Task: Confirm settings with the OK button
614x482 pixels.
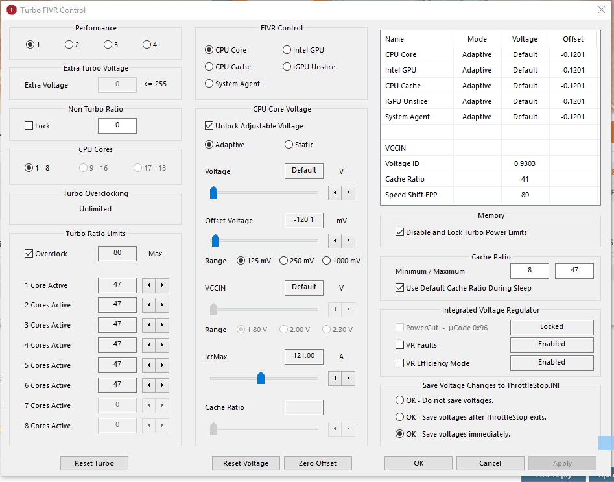Action: [x=419, y=463]
